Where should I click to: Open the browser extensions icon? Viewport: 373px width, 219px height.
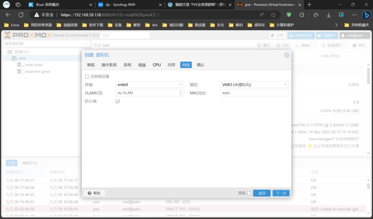click(302, 15)
